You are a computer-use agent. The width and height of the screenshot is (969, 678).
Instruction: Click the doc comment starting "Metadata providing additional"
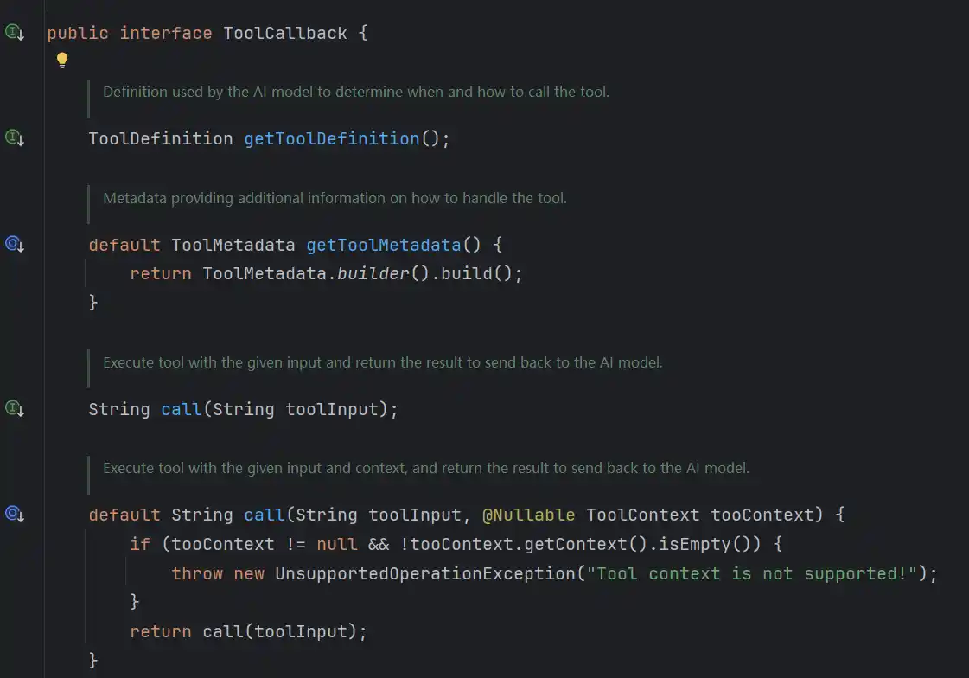point(335,198)
